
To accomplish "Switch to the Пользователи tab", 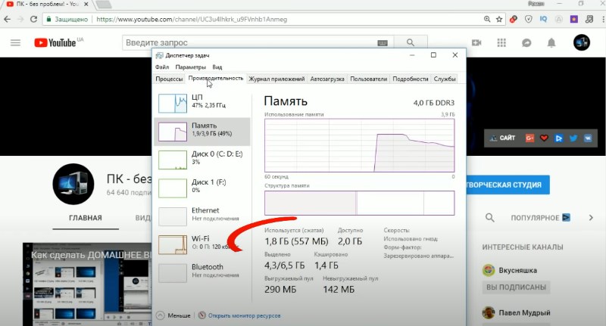I will pyautogui.click(x=368, y=79).
